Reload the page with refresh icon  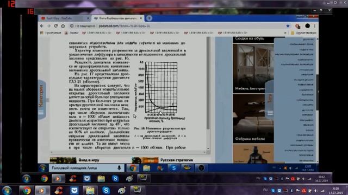click(56, 26)
